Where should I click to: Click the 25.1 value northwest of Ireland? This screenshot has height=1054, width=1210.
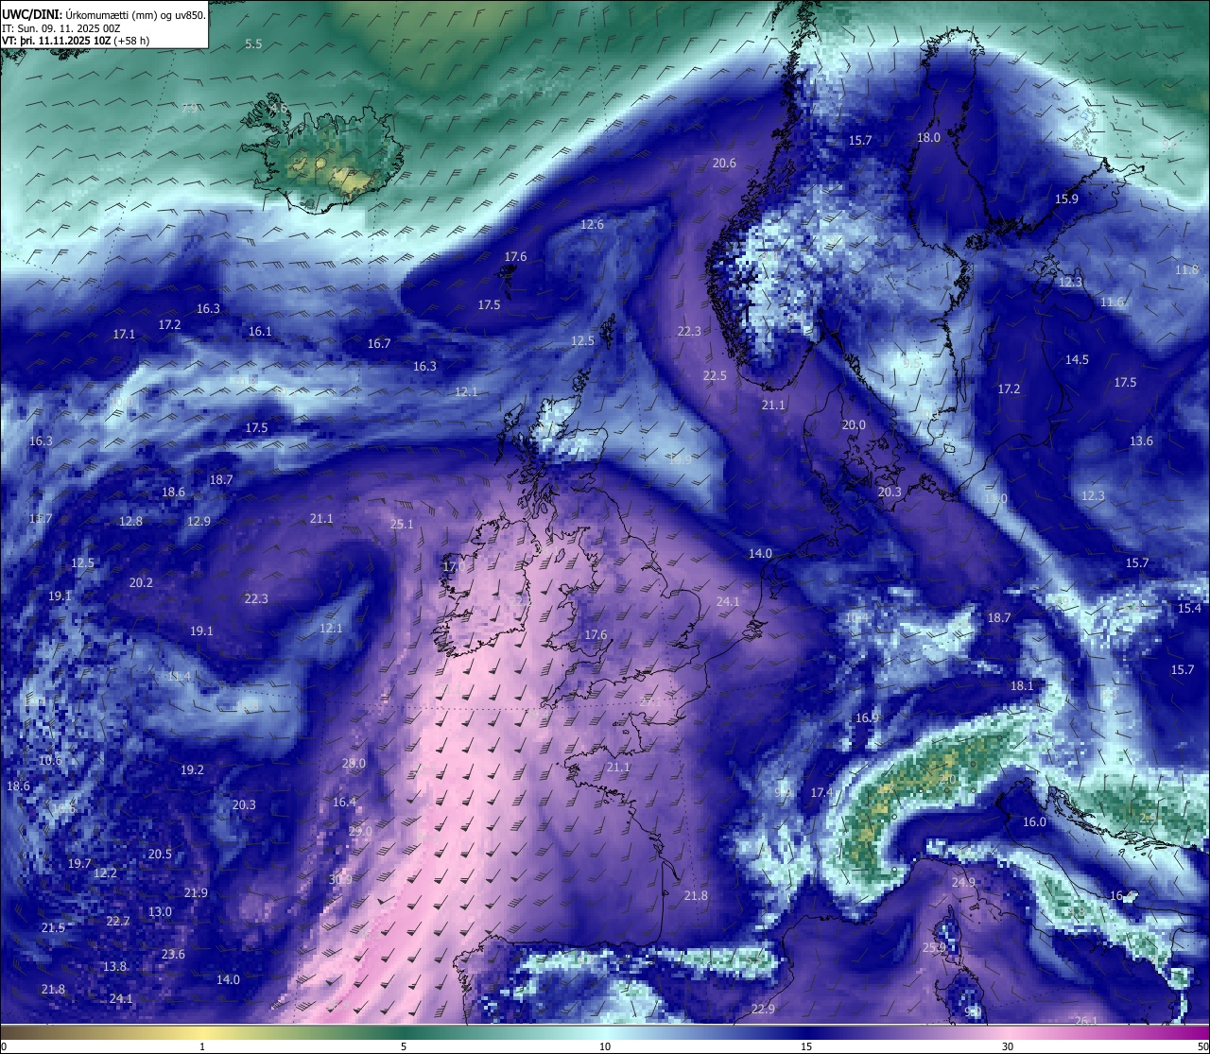tap(402, 525)
